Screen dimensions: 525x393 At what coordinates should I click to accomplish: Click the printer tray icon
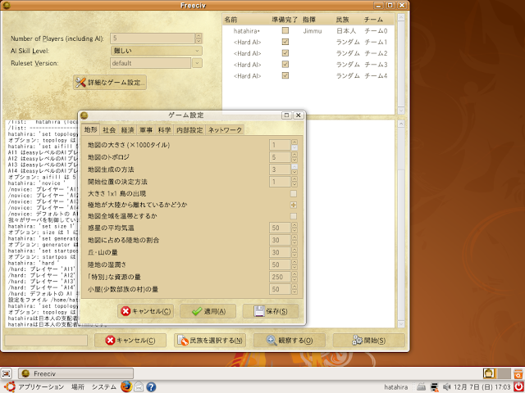tap(421, 386)
